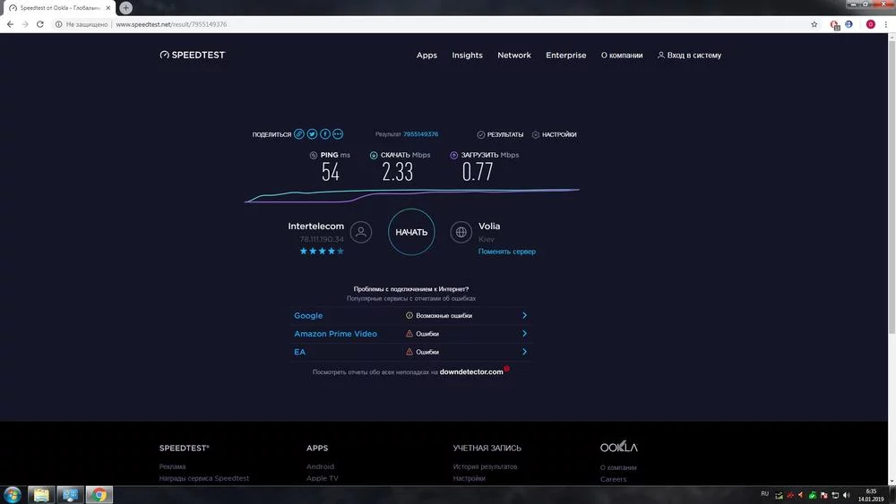
Task: Open a new browser tab
Action: 125,8
